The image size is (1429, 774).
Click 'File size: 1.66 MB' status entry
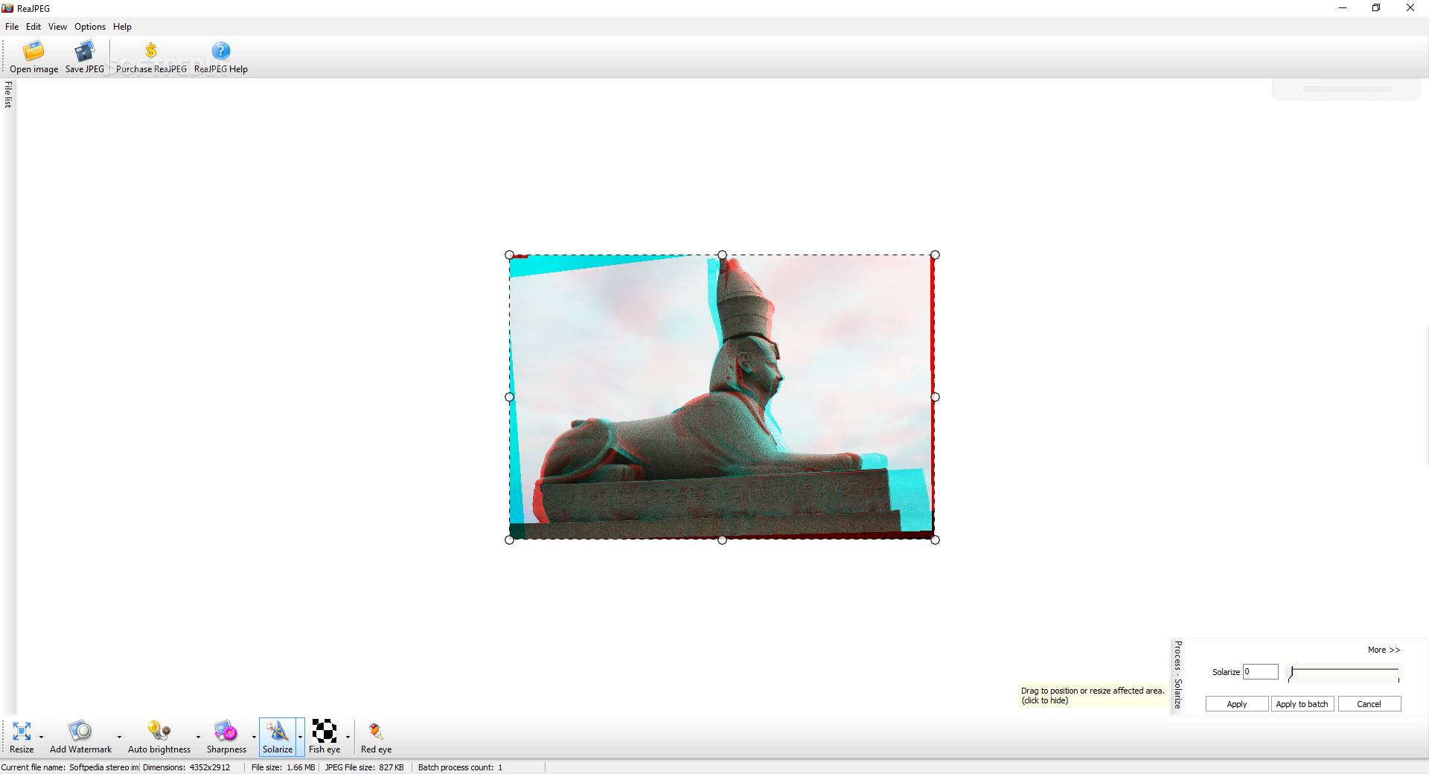point(283,767)
